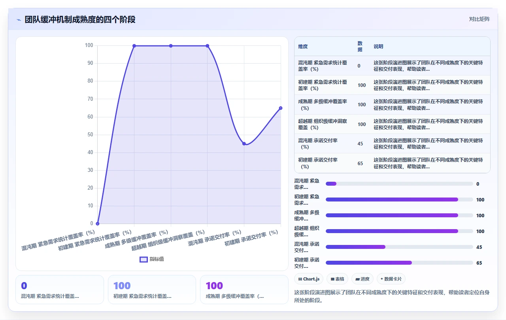Click the chart point for 超越期 组织级缓冲洞察覆盖
The height and width of the screenshot is (320, 506).
pyautogui.click(x=207, y=46)
